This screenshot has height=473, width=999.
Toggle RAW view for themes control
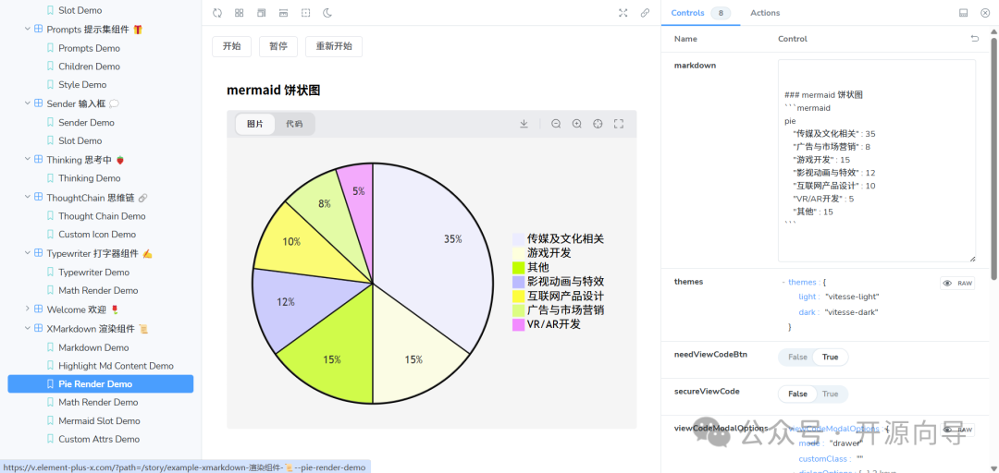[957, 284]
